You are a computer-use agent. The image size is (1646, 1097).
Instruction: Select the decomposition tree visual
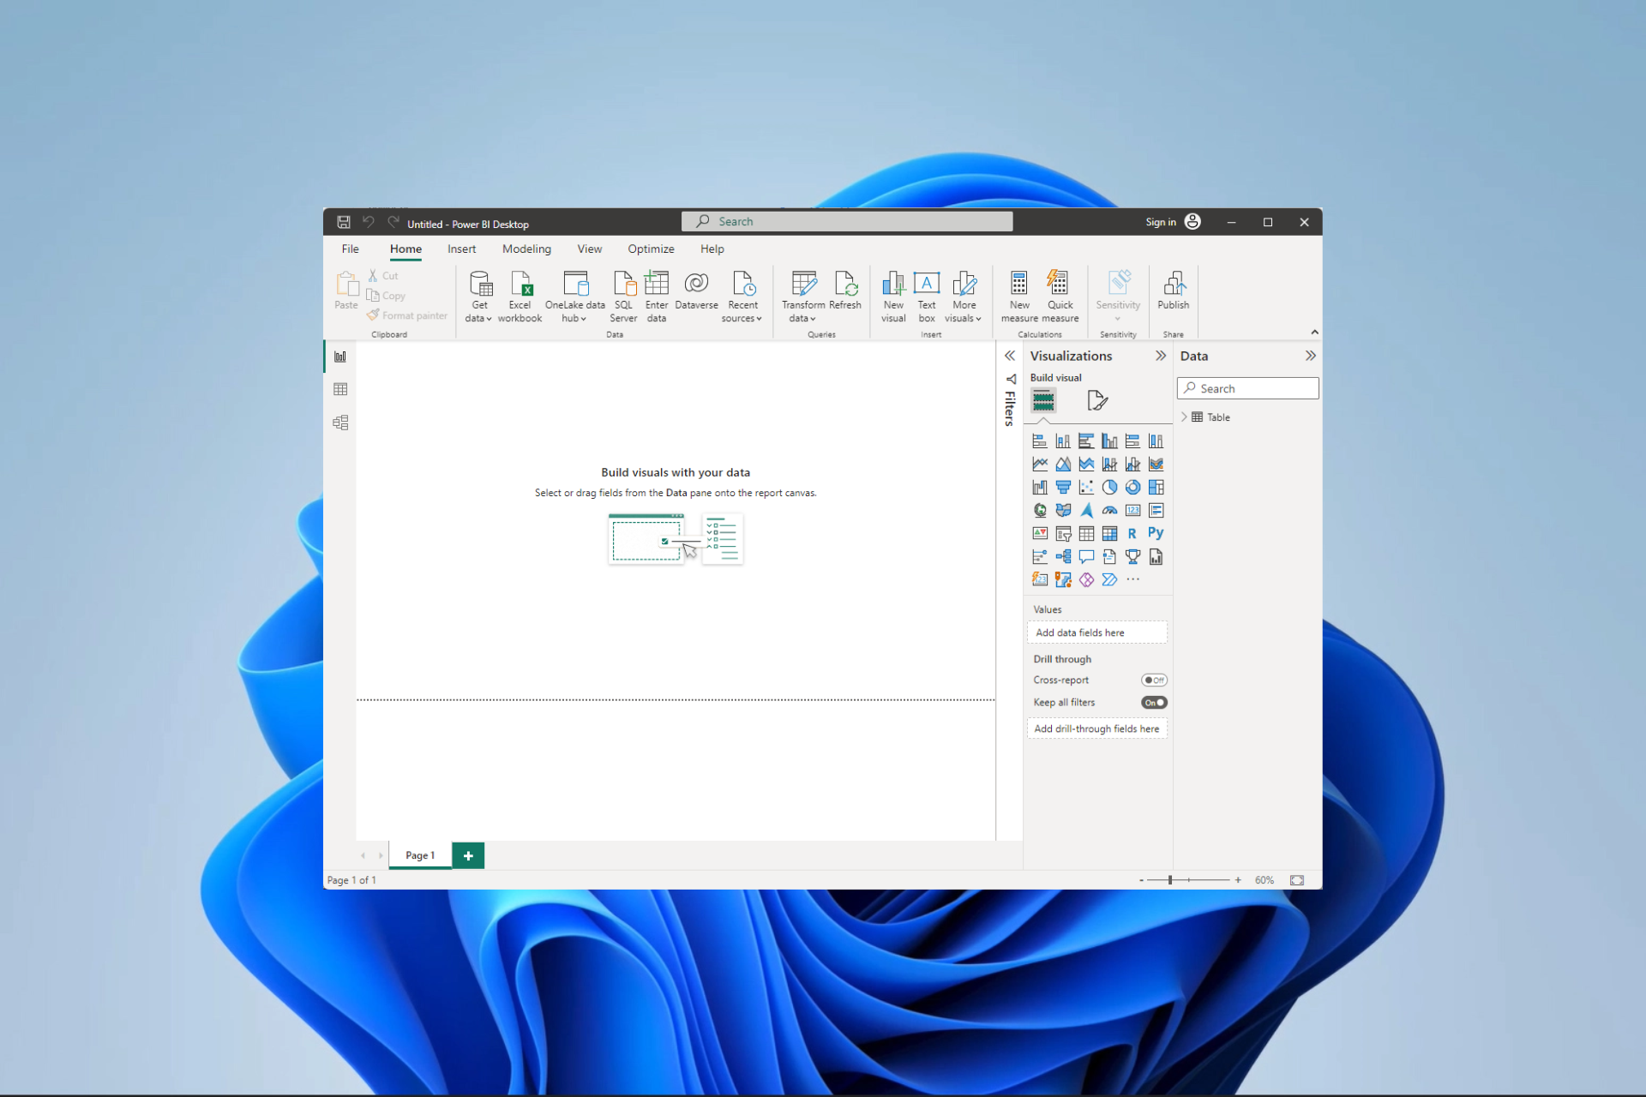pos(1063,557)
